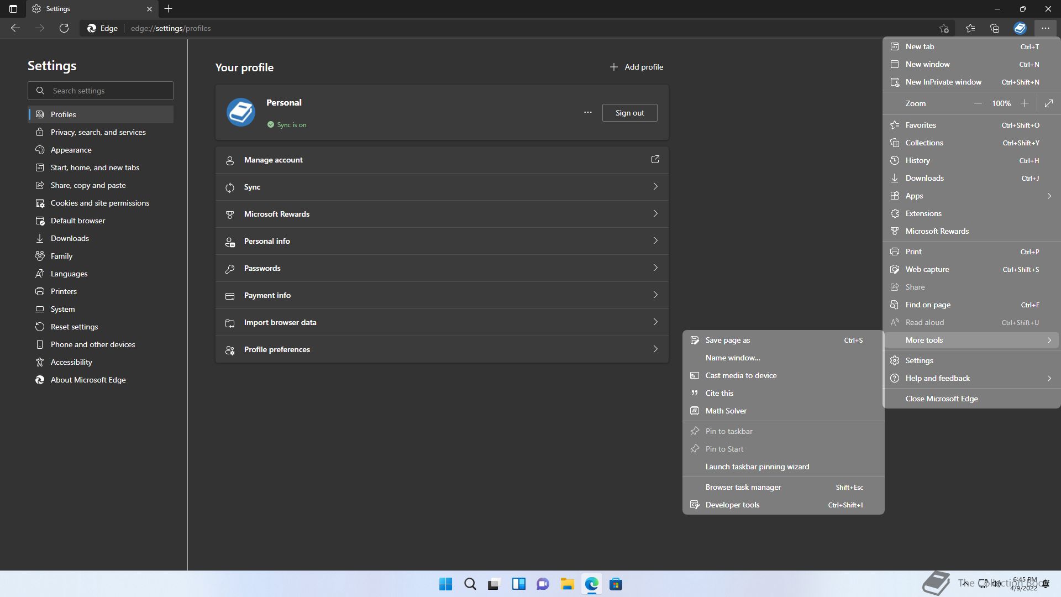The image size is (1061, 597).
Task: Click the browser refresh icon
Action: click(x=64, y=28)
